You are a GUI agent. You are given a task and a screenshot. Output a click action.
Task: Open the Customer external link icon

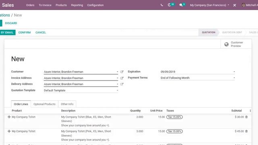(x=122, y=72)
